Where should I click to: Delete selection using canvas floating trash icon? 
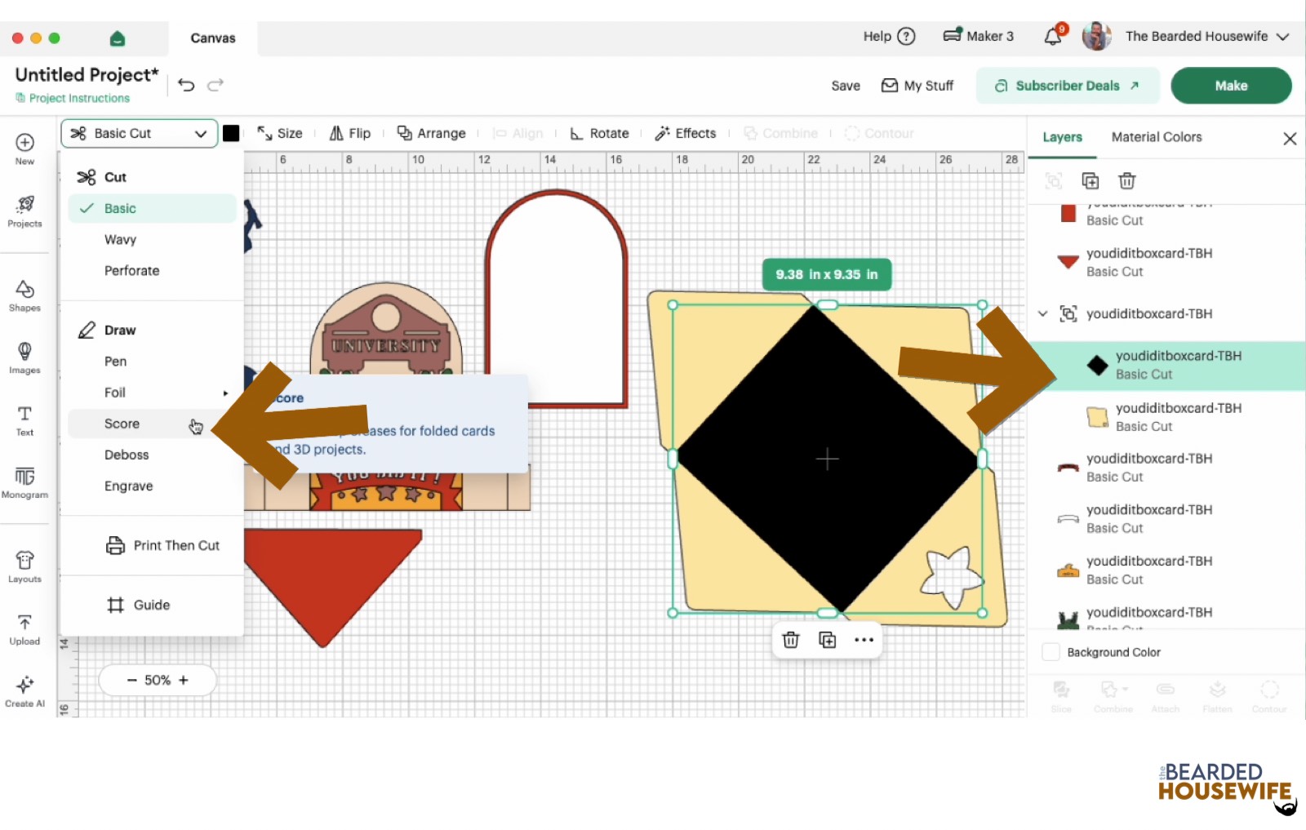point(791,640)
